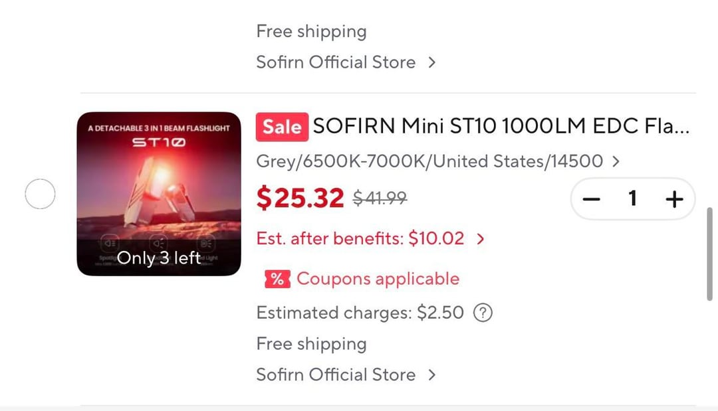Click the Est. after benefits: $10.02 text
Screen dimensions: 718x411
360,239
